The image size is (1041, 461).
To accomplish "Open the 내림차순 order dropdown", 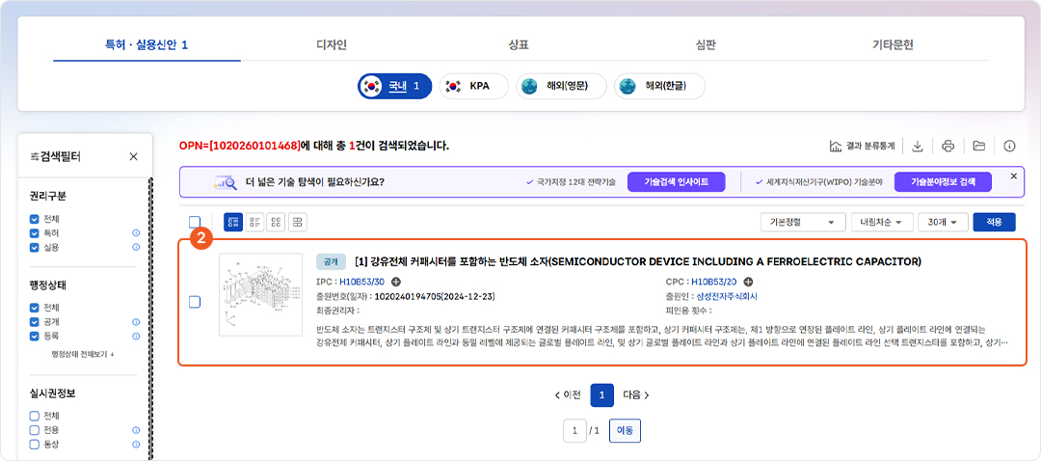I will click(x=882, y=222).
